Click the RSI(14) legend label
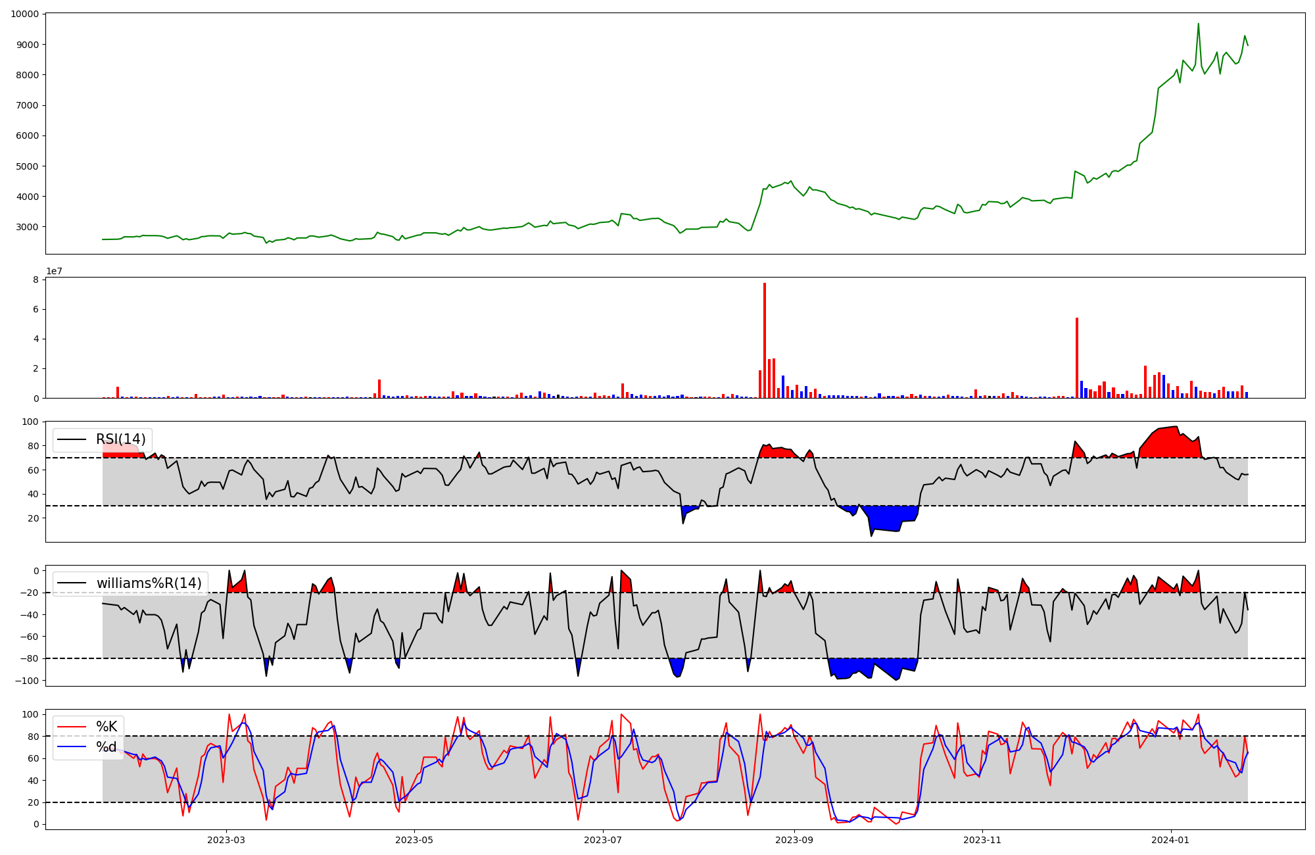This screenshot has width=1315, height=855. coord(120,439)
